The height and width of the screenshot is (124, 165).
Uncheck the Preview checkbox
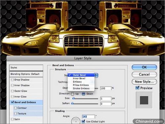tap(137, 88)
